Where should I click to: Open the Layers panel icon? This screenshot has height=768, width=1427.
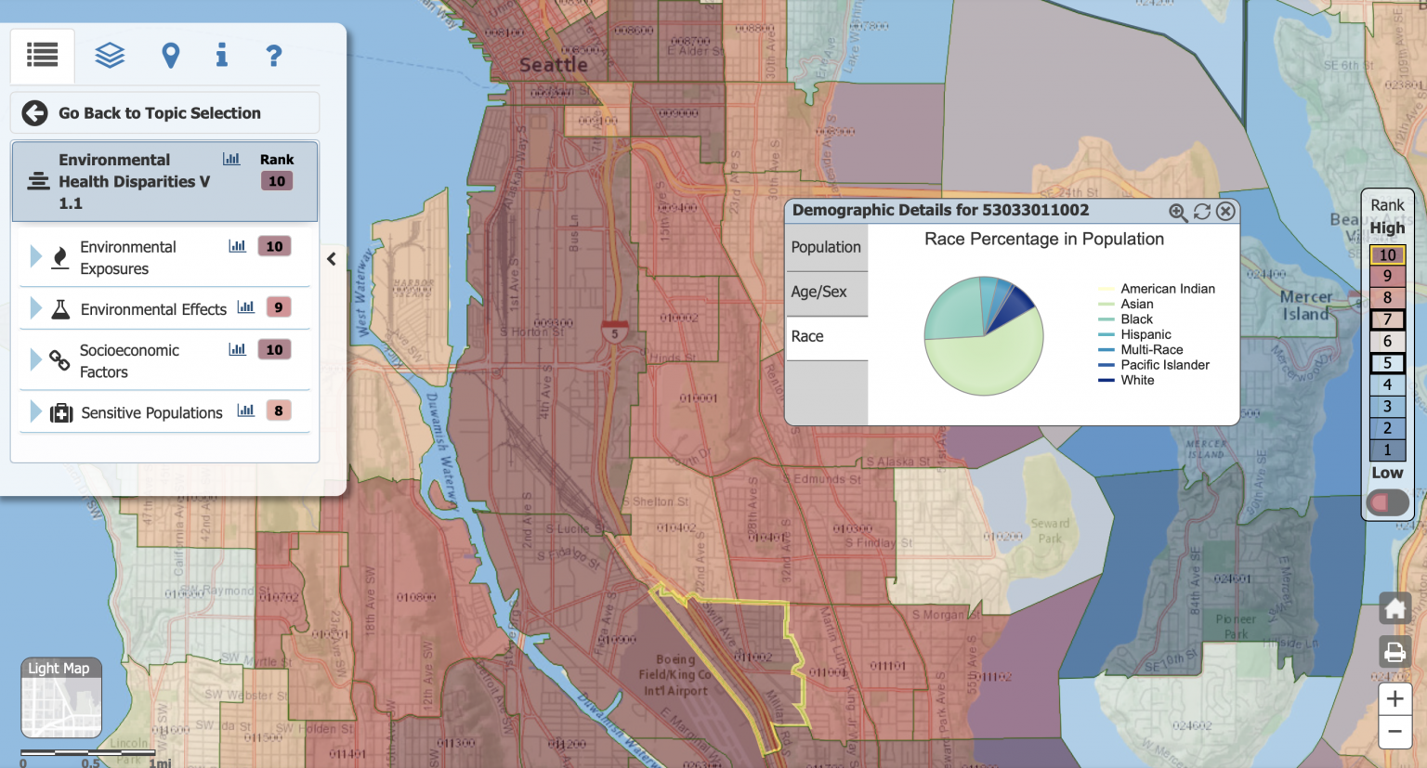109,55
